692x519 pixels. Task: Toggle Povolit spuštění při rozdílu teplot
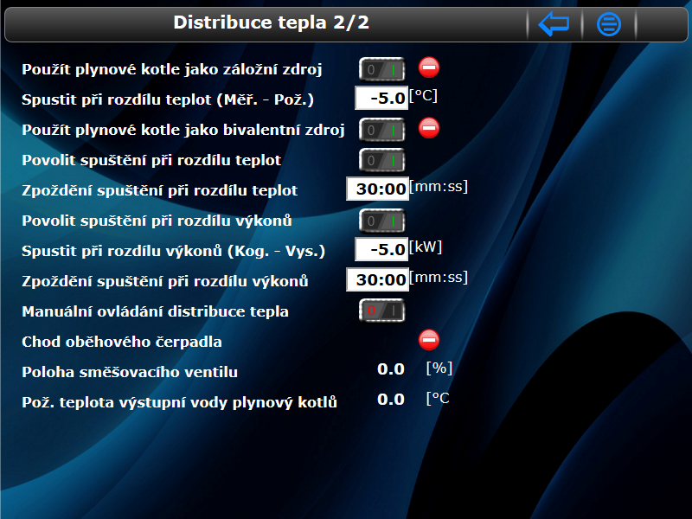pyautogui.click(x=381, y=160)
